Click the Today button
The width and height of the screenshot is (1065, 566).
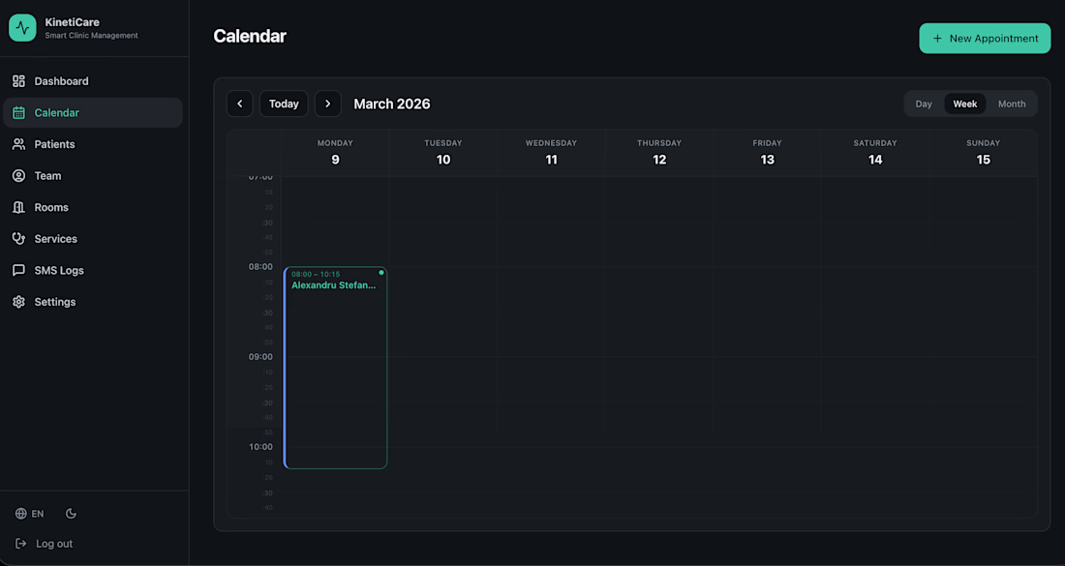[x=284, y=104]
